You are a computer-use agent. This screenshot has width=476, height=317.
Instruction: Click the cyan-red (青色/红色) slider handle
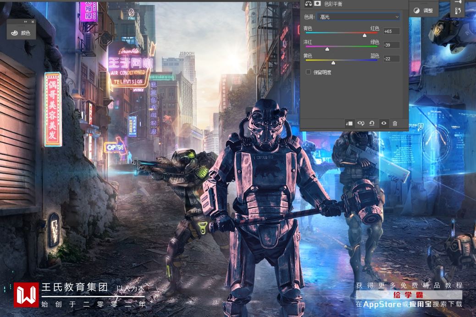364,35
